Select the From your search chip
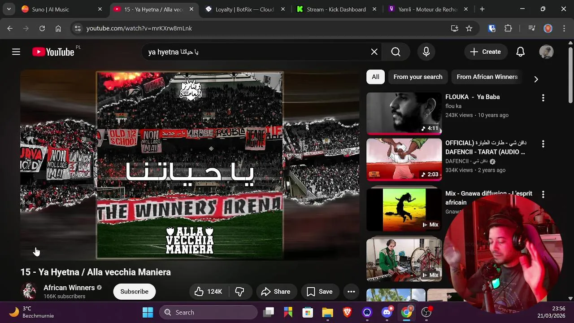The width and height of the screenshot is (574, 323). tap(418, 77)
